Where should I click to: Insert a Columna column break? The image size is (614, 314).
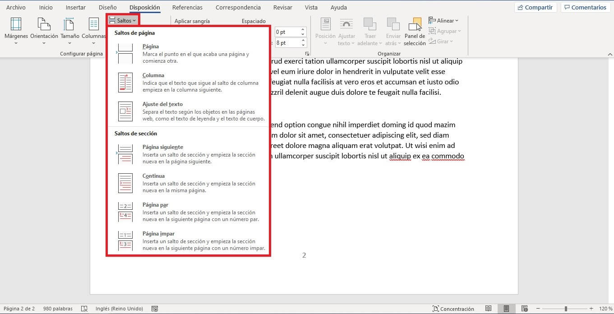189,83
